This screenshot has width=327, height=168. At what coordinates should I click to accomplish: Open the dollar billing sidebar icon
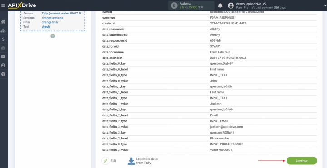click(x=3, y=39)
